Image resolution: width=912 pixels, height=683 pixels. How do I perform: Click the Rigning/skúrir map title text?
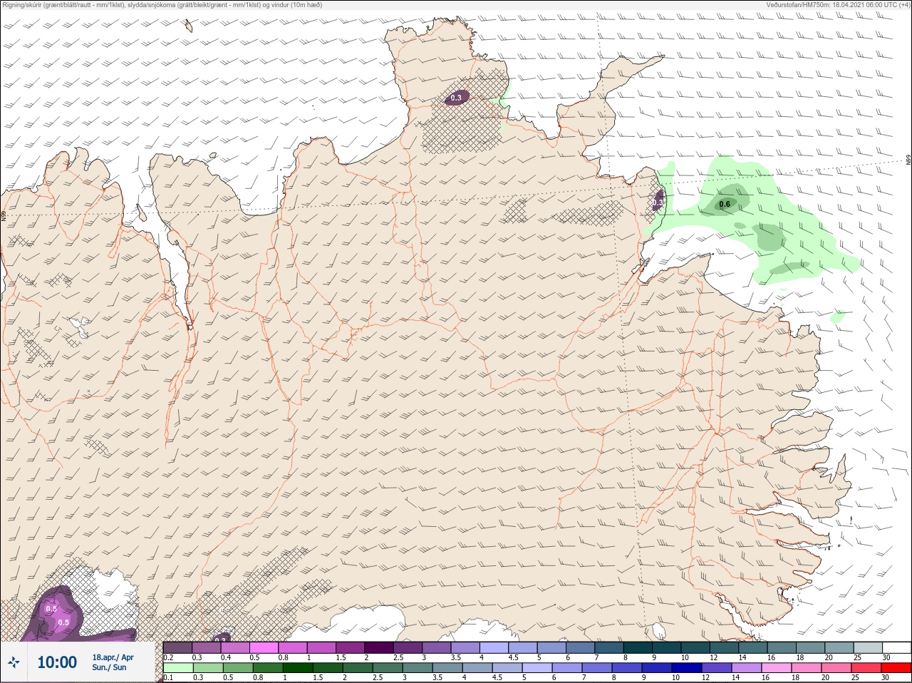162,5
